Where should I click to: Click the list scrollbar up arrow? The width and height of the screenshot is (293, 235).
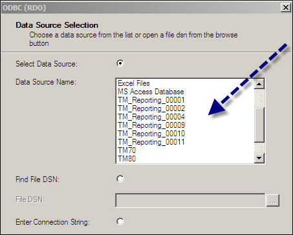click(259, 84)
